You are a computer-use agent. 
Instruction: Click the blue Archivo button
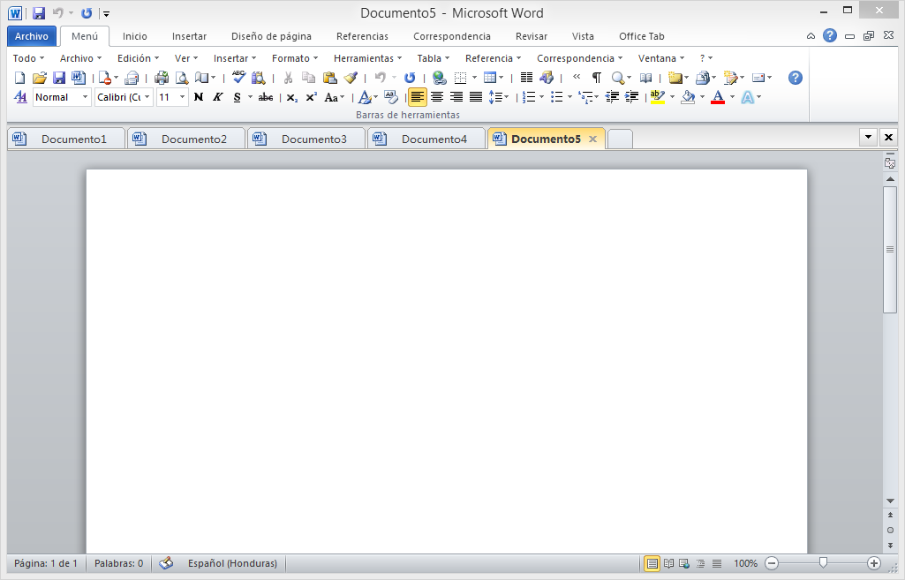tap(32, 36)
